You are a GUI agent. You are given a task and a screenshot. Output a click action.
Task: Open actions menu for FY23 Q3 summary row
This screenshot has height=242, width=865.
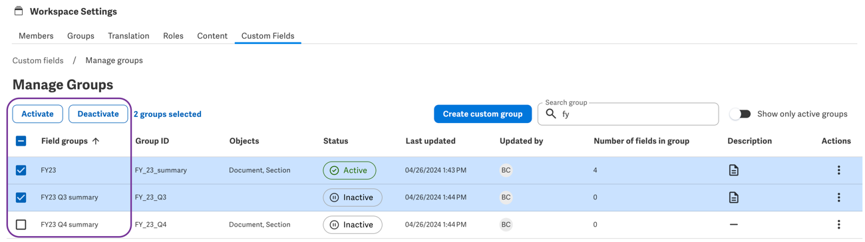tap(838, 197)
